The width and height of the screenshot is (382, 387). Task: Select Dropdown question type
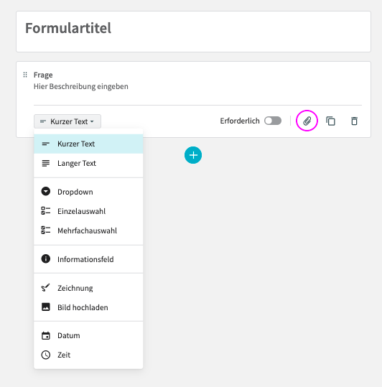coord(88,192)
